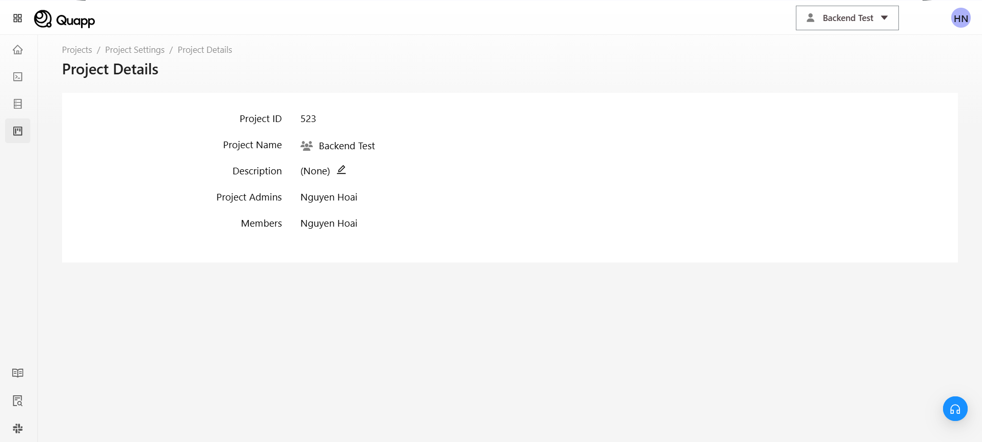Open the stacked list sidebar icon
The image size is (982, 442).
pos(18,104)
